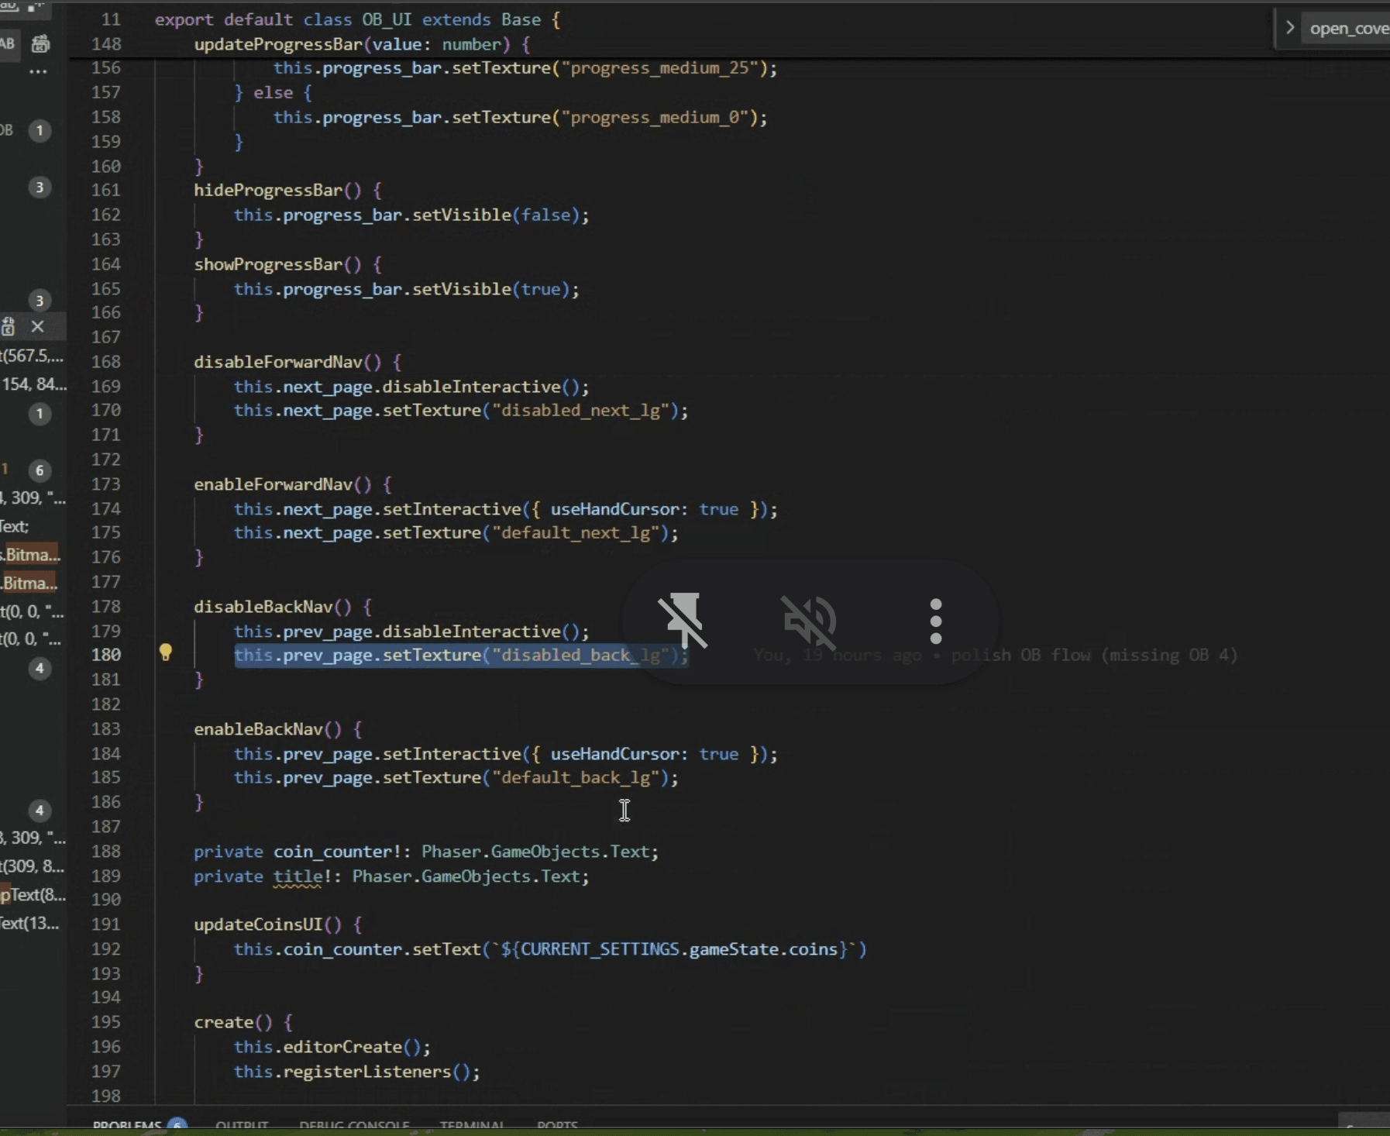
Task: Toggle search details ellipsis in sidebar
Action: point(38,71)
